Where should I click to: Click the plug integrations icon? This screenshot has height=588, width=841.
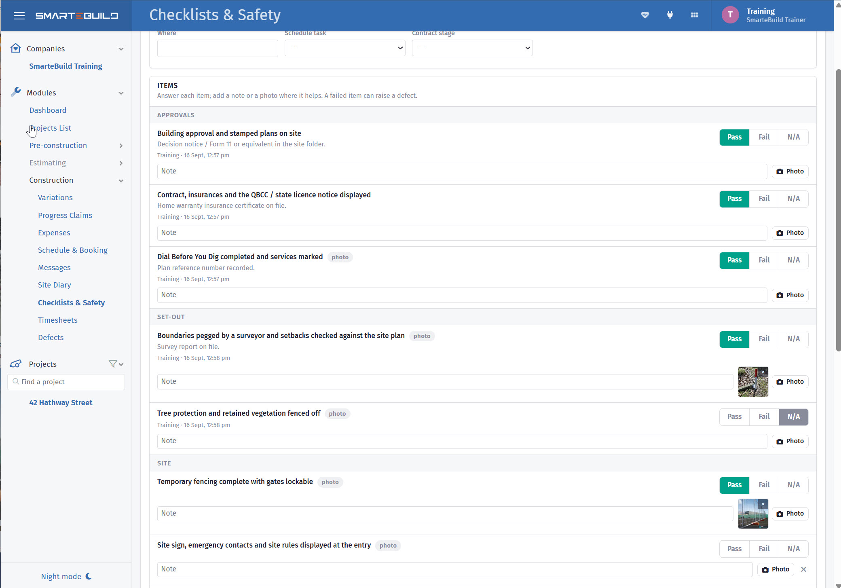pyautogui.click(x=670, y=15)
